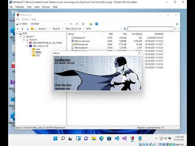The width and height of the screenshot is (195, 146).
Task: Go forward with the right arrow icon
Action: click(x=23, y=29)
